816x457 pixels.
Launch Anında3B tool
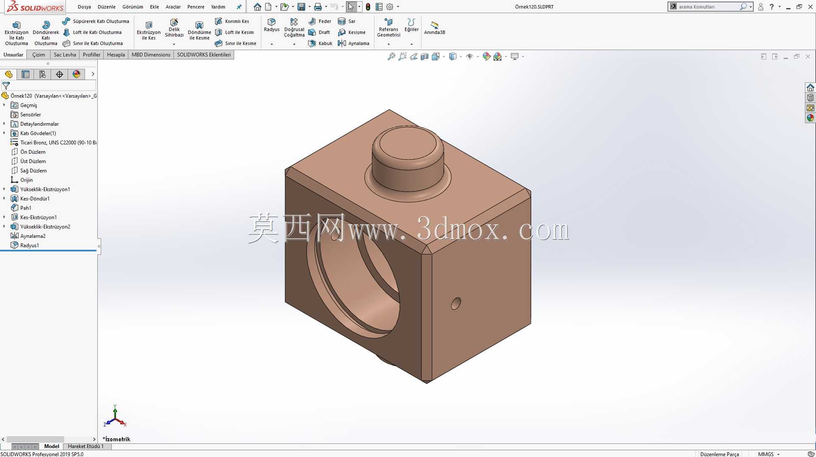tap(434, 28)
